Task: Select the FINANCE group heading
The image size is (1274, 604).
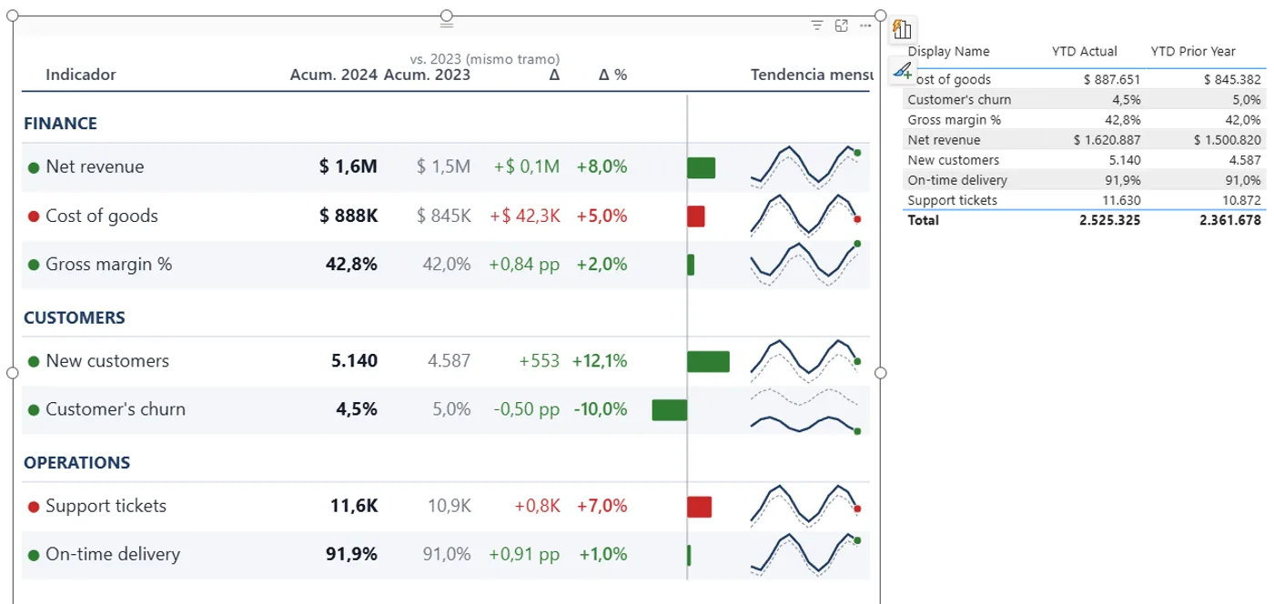Action: pos(60,124)
